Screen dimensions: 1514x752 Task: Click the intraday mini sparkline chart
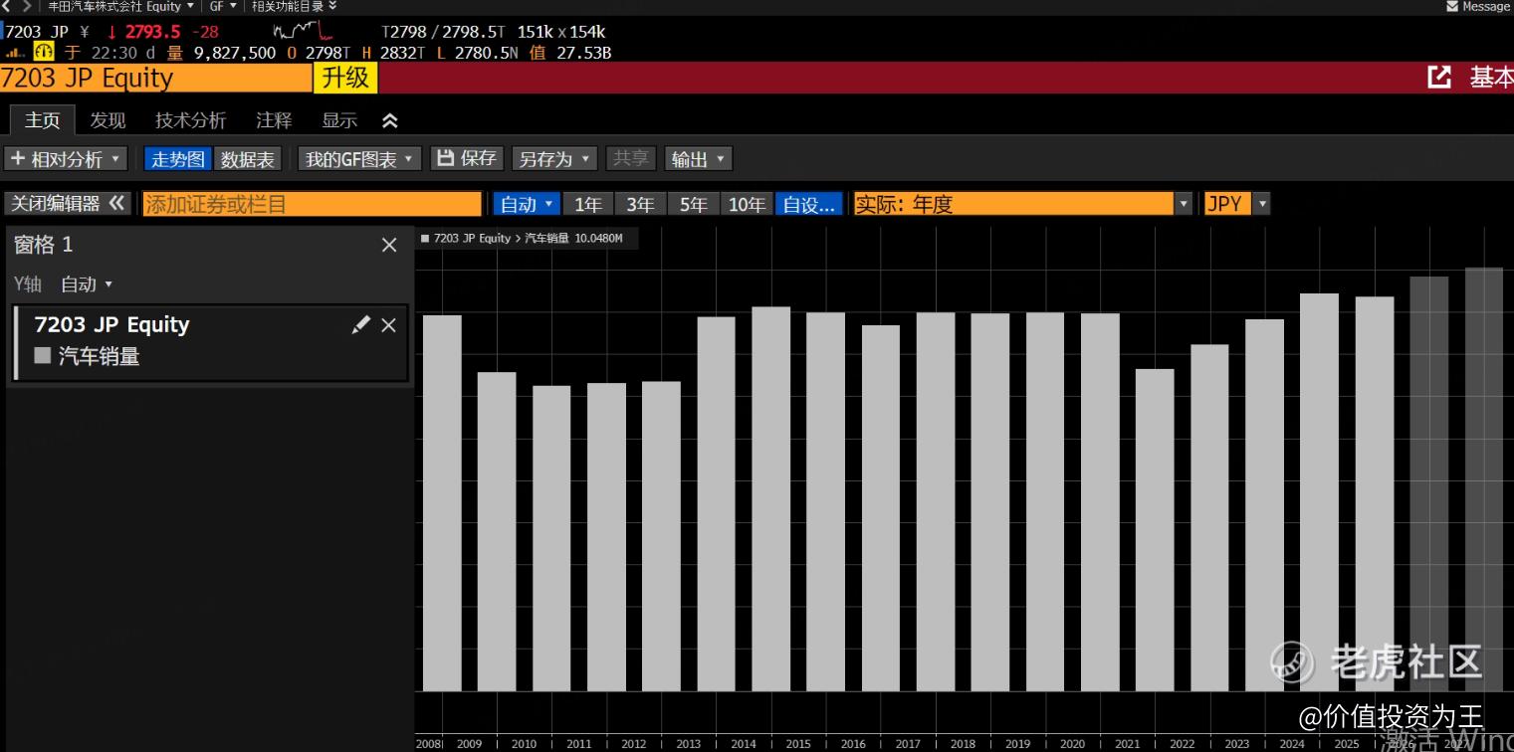click(302, 31)
